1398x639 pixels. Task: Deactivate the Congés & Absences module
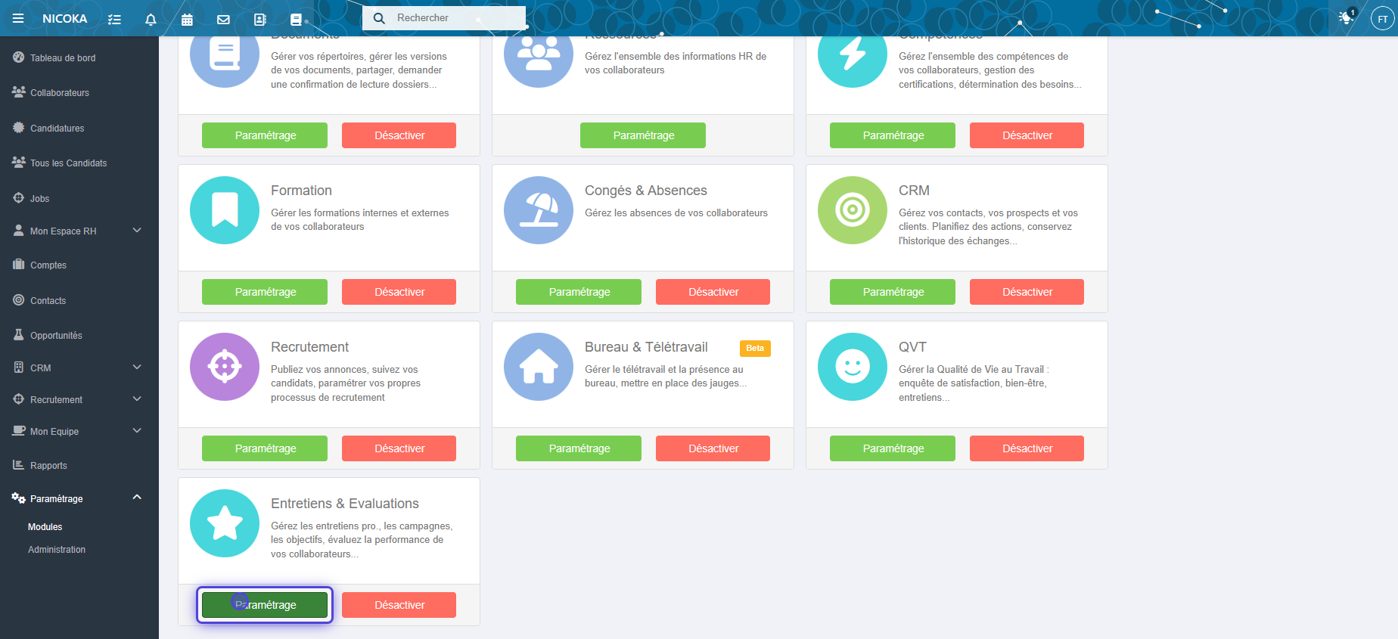pos(713,292)
